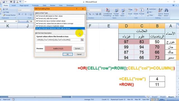This screenshot has width=179, height=101.
Task: Open Format as Table gallery
Action: click(x=116, y=12)
